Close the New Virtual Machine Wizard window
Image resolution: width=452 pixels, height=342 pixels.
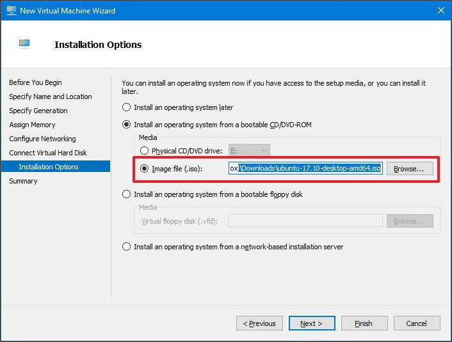pyautogui.click(x=440, y=10)
